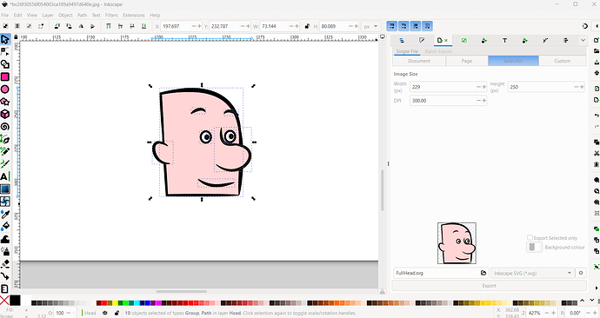Select Custom export area button
Viewport: 600px width, 318px height.
coord(562,61)
